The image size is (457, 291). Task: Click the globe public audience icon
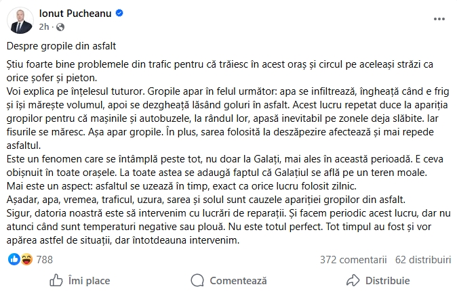point(60,28)
